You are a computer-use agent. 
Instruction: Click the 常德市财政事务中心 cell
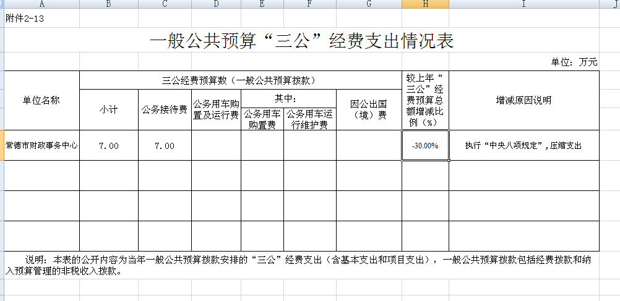click(x=41, y=146)
